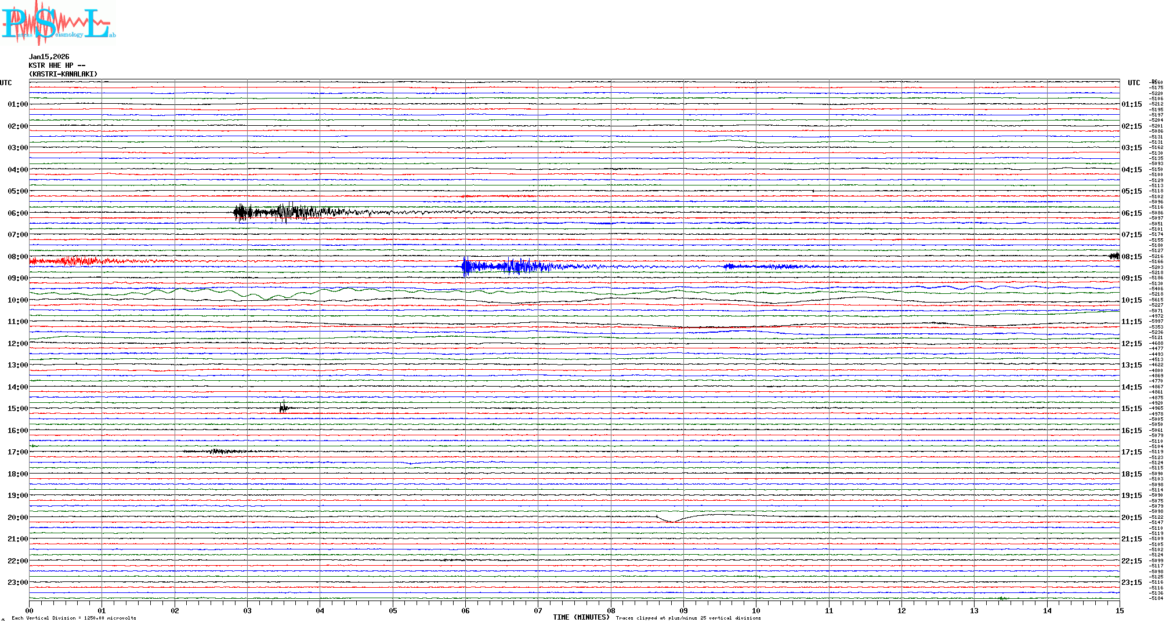Click the small black spike on 15:00 row
Viewport: 1166px width, 626px height.
283,407
